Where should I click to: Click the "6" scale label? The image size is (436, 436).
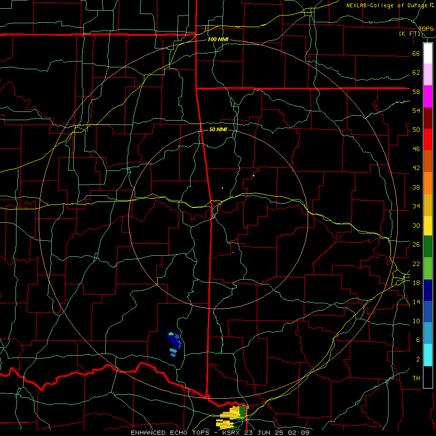418,340
